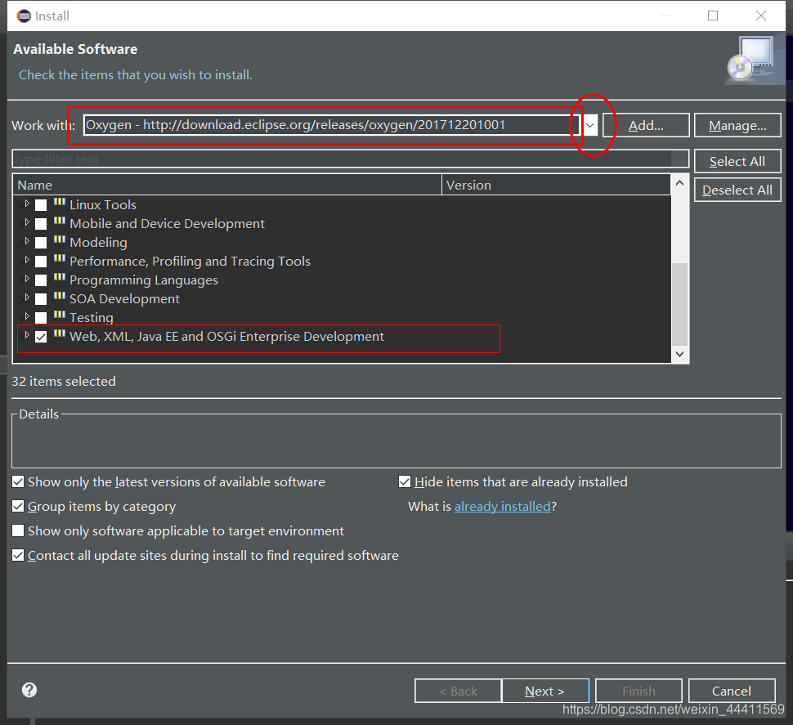
Task: Click the Cancel button
Action: tap(732, 691)
